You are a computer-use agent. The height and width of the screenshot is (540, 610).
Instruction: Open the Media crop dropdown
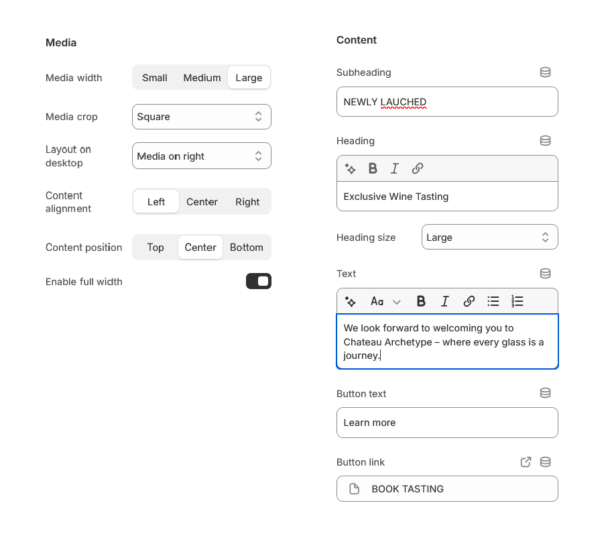point(201,116)
